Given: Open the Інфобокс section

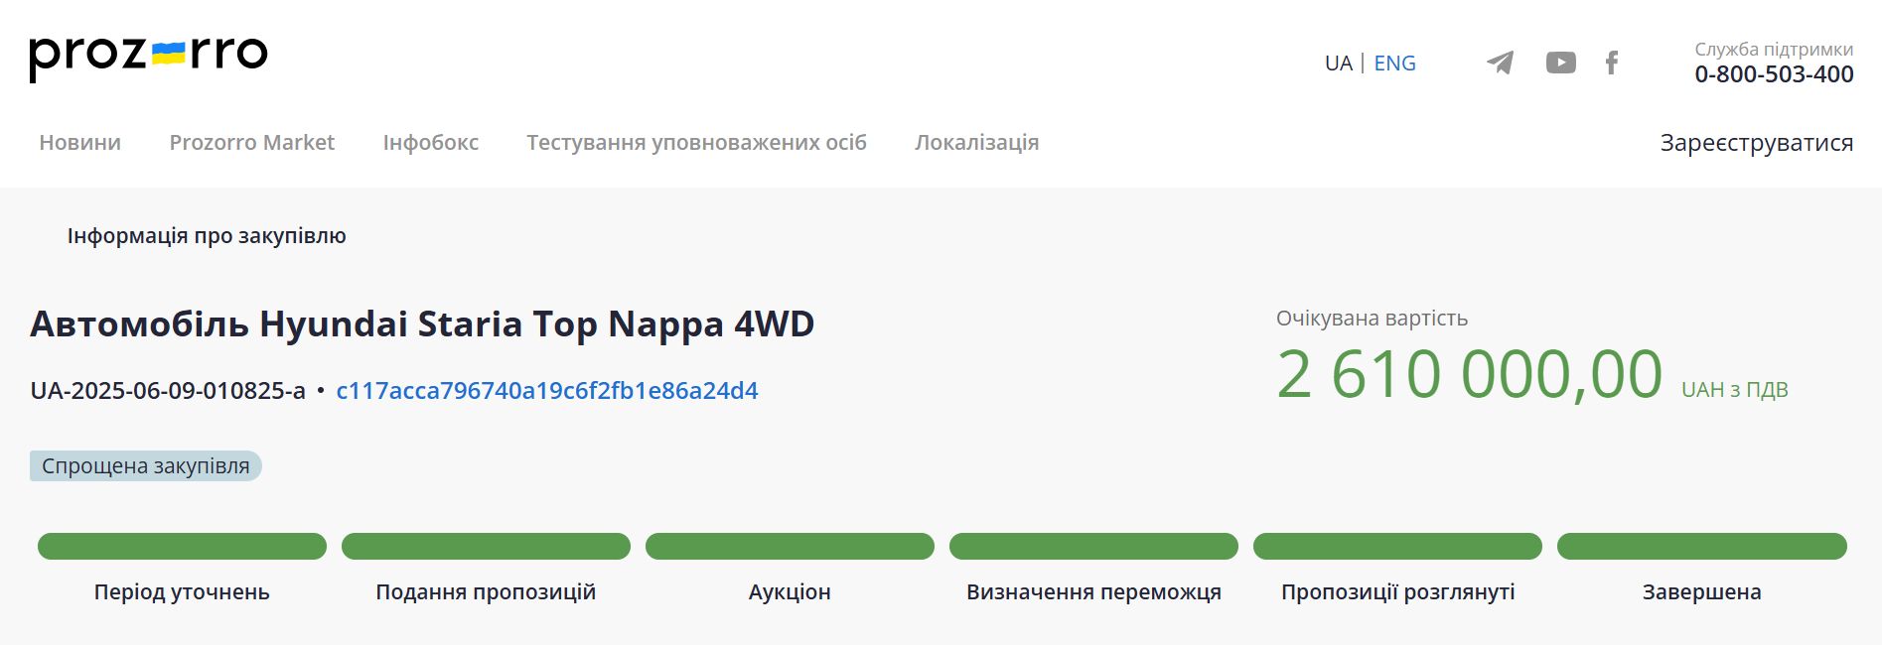Looking at the screenshot, I should tap(430, 143).
